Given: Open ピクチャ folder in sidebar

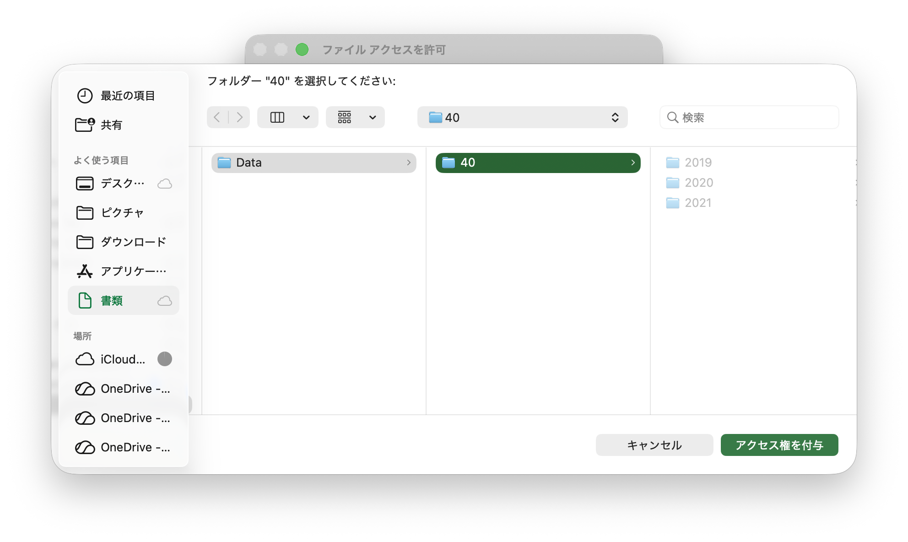Looking at the screenshot, I should [122, 213].
